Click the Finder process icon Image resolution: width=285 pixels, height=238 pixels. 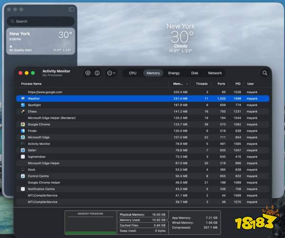[x=23, y=131]
